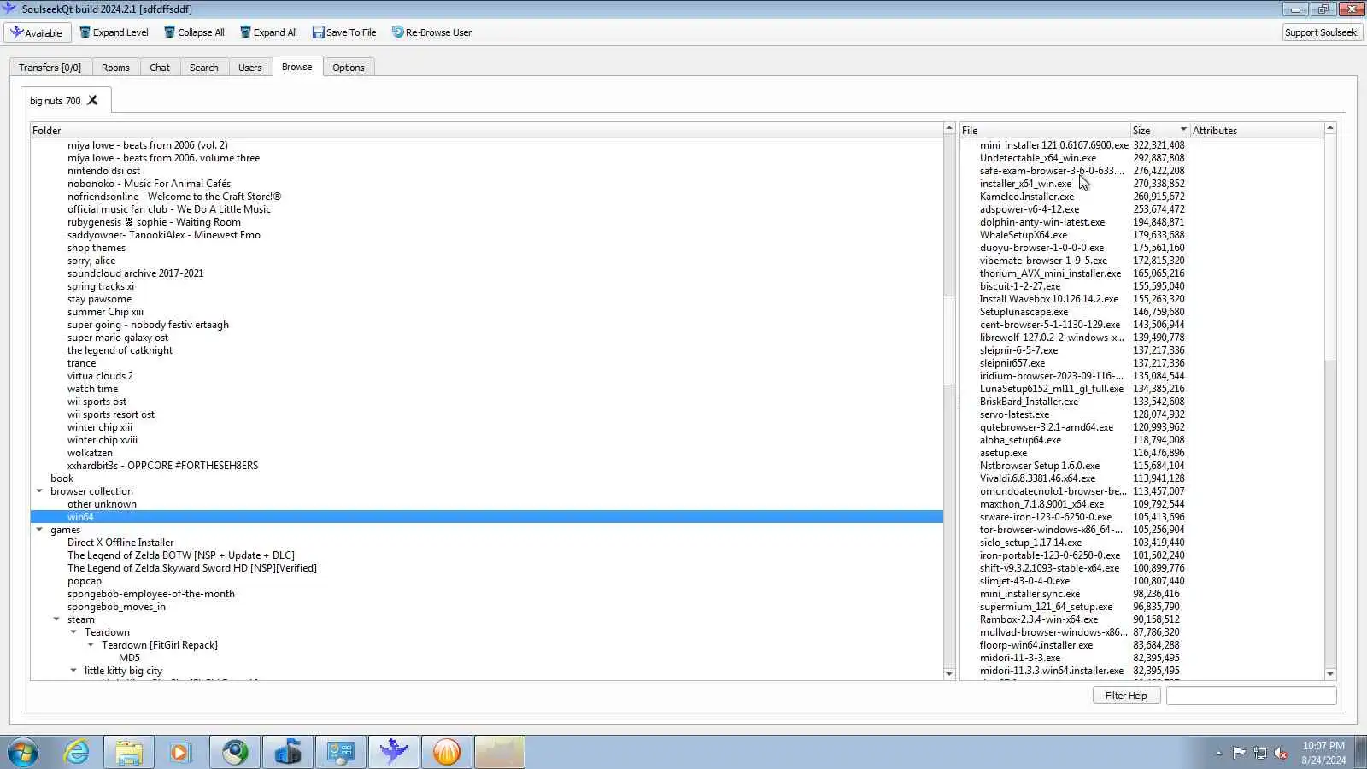Viewport: 1367px width, 769px height.
Task: Select the 'super mario galaxy ost' folder
Action: coord(118,338)
